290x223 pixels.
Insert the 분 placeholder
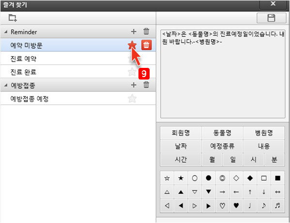pyautogui.click(x=274, y=159)
